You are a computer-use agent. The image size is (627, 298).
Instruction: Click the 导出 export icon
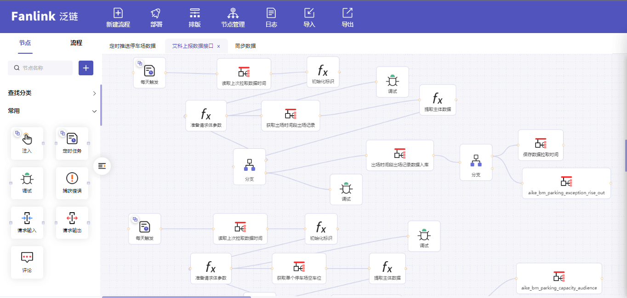(x=348, y=14)
